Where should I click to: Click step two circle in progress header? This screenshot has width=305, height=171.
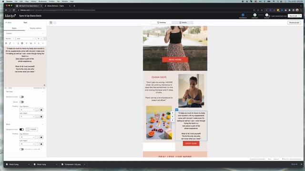[255, 15]
